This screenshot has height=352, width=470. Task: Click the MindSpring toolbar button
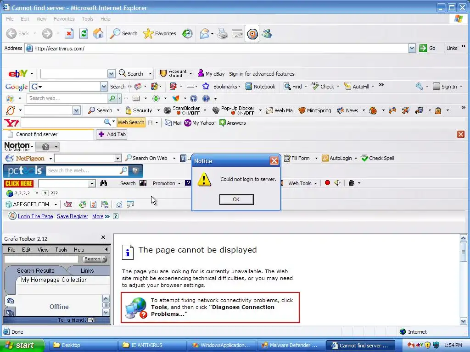(x=315, y=110)
